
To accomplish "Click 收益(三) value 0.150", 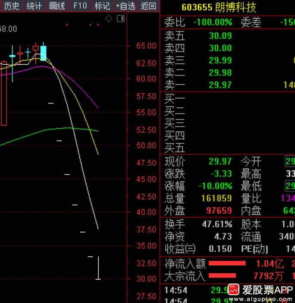I will [x=220, y=249].
